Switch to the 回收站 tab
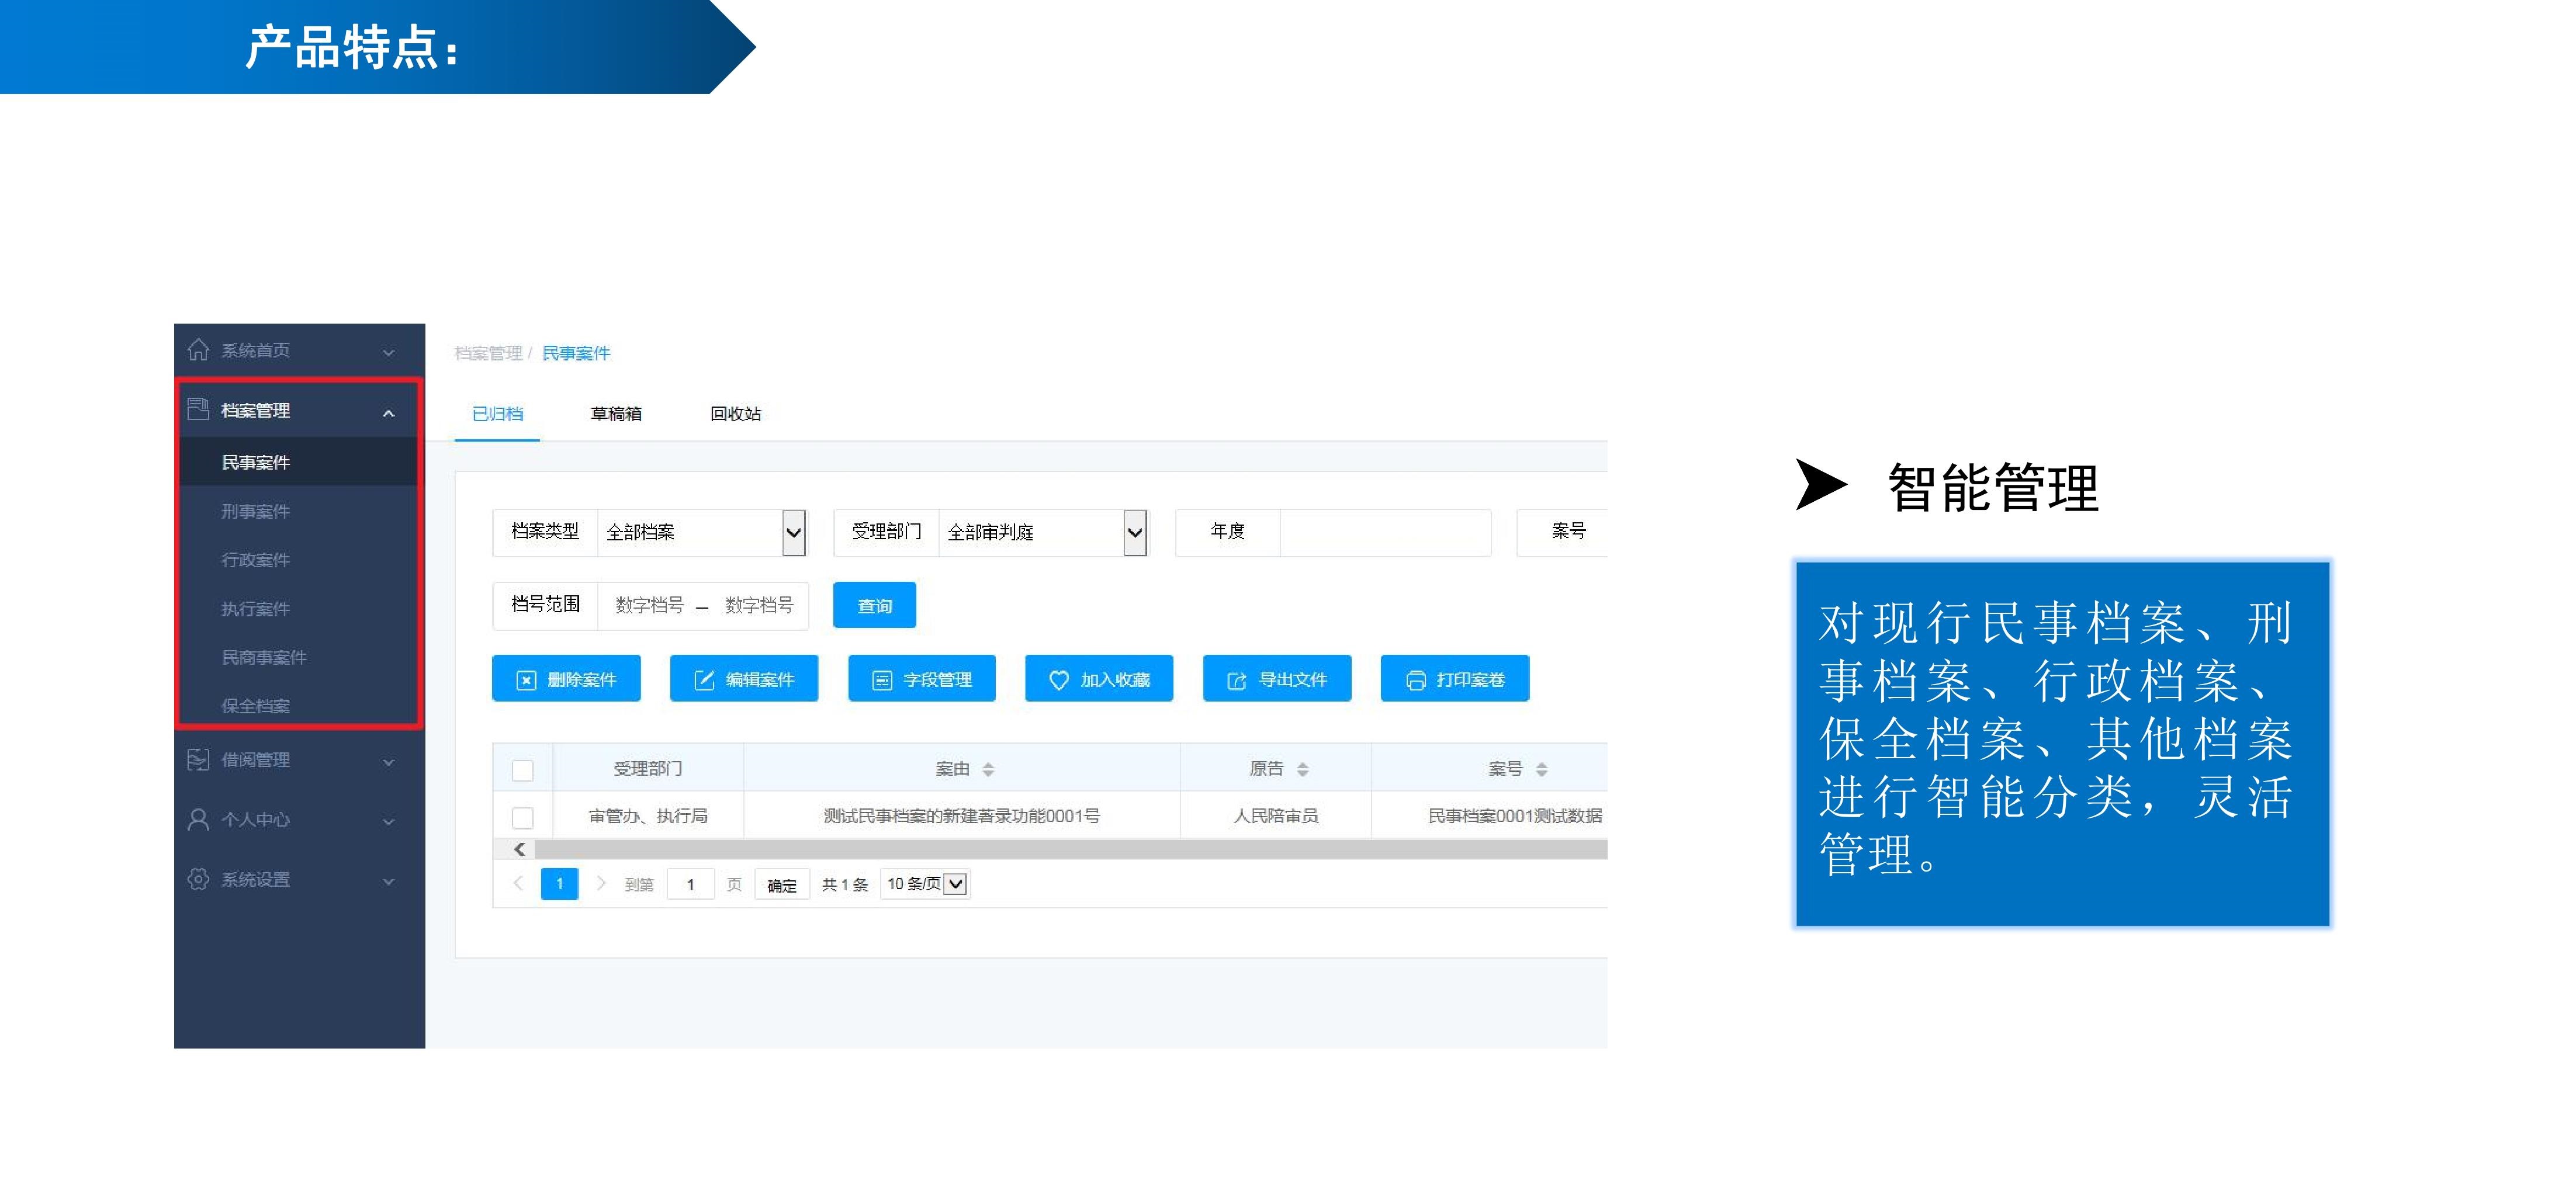2576x1201 pixels. [x=735, y=414]
